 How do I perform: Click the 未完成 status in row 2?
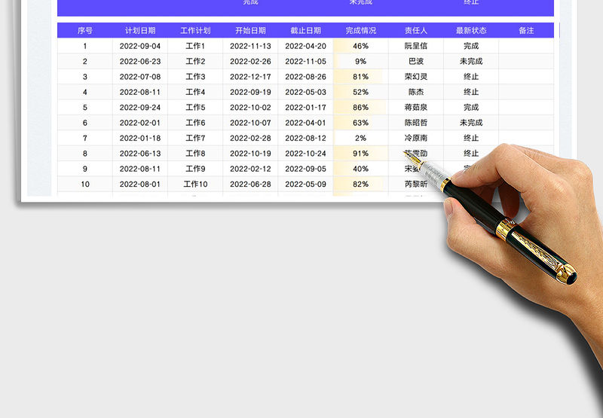[471, 62]
